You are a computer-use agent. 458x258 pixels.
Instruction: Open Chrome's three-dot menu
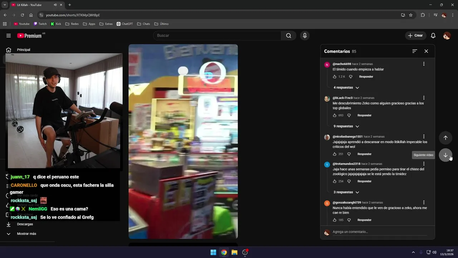[x=452, y=15]
